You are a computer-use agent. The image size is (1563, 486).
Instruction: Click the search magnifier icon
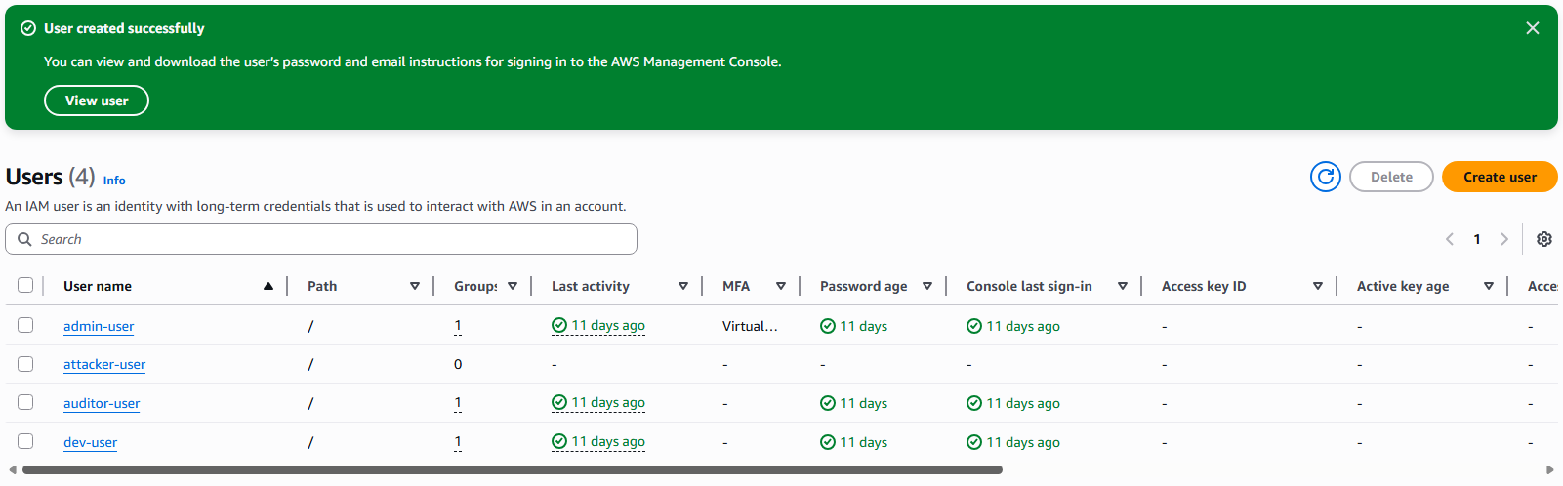pyautogui.click(x=25, y=239)
